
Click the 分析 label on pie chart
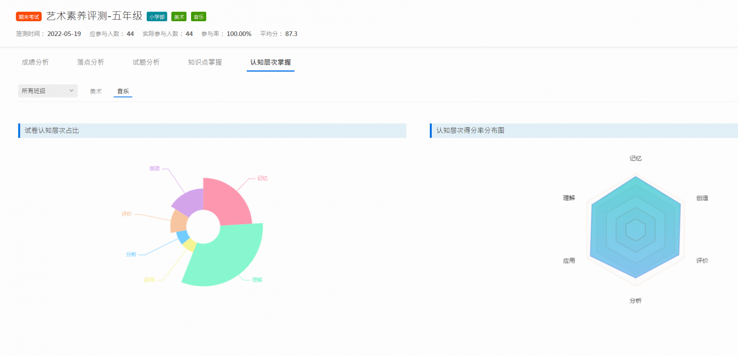click(x=131, y=255)
